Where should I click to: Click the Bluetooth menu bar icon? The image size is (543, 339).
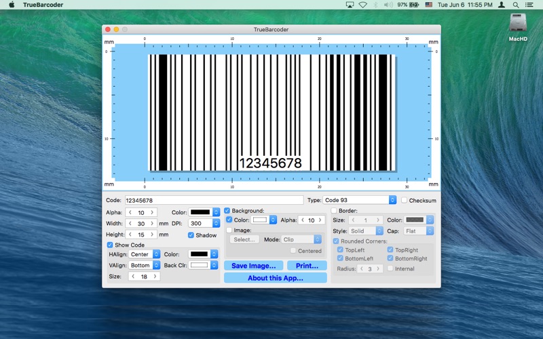[376, 5]
